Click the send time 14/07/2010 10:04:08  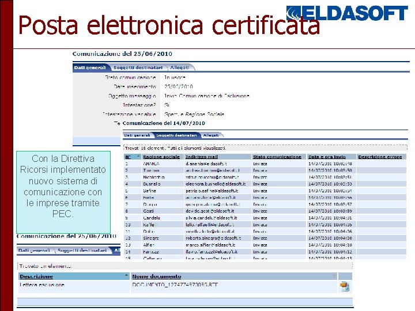(x=330, y=238)
